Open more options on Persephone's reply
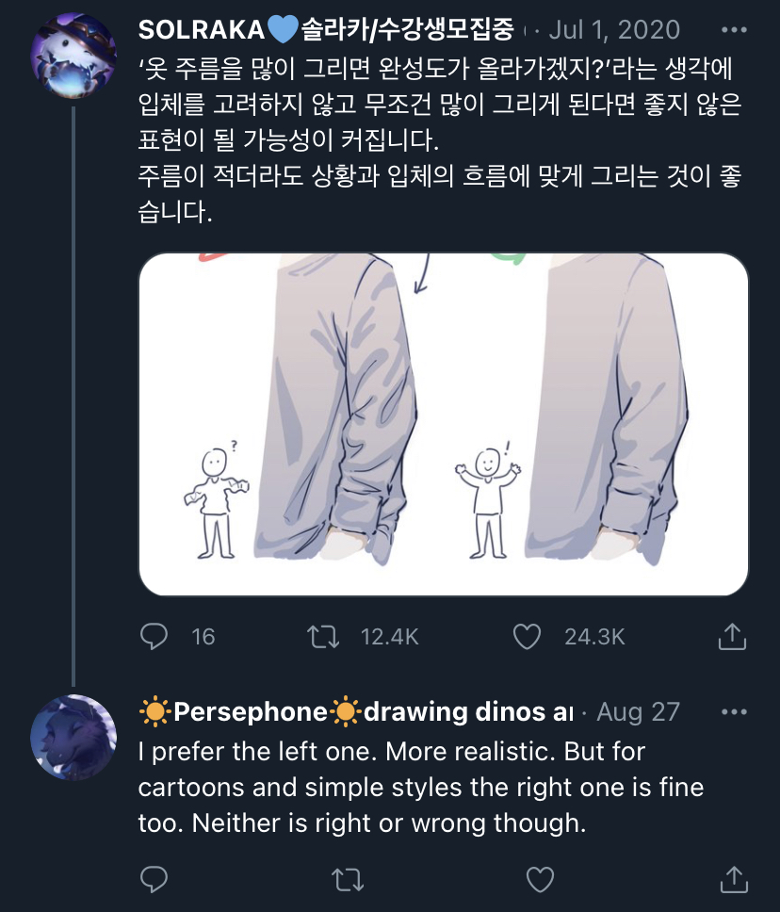The height and width of the screenshot is (912, 780). tap(734, 712)
